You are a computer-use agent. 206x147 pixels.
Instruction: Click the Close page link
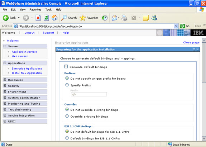point(191,42)
